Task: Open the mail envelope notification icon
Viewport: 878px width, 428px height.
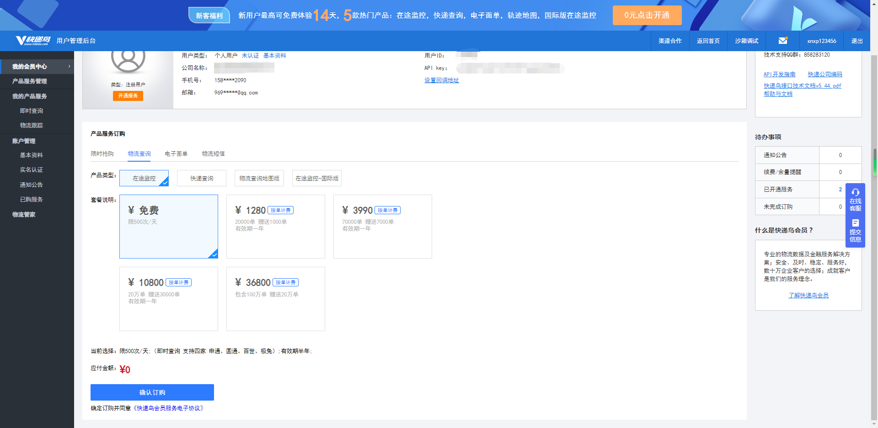Action: tap(783, 41)
